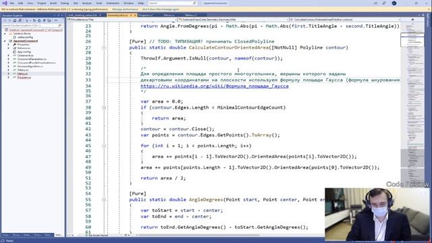Click the Preview Selected Items code icon
The height and width of the screenshot is (243, 432).
click(56, 21)
